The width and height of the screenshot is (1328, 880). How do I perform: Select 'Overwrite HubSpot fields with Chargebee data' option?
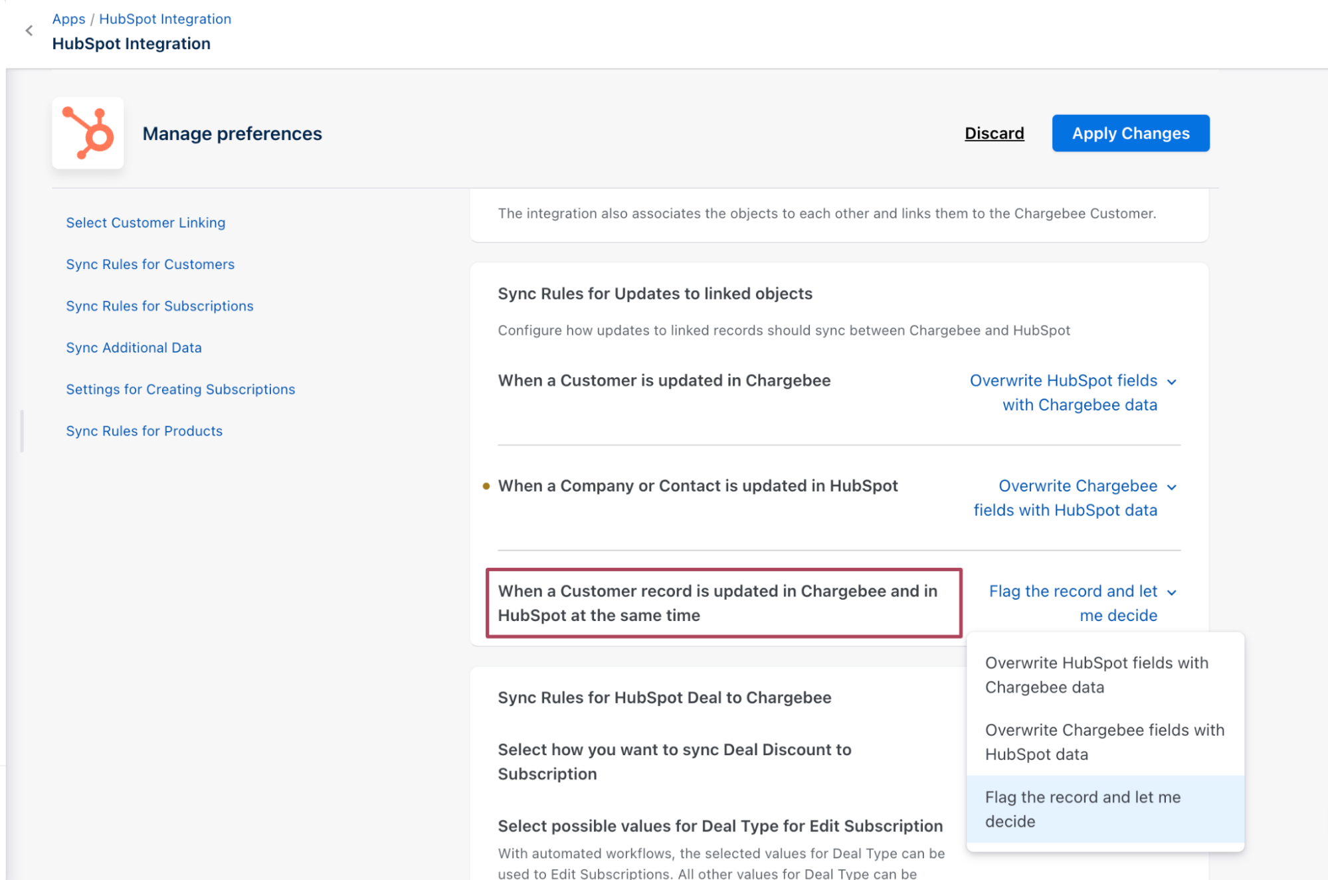[1096, 675]
